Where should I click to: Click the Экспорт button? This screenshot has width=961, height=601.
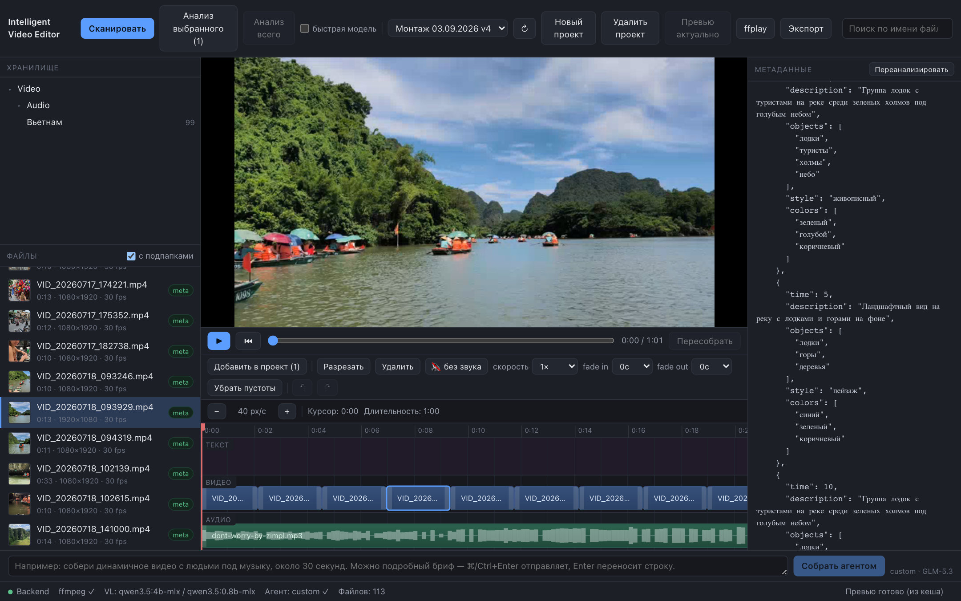[x=806, y=28]
